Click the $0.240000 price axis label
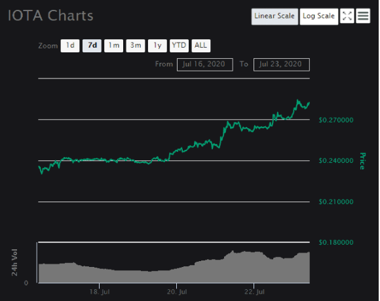The image size is (380, 301). pyautogui.click(x=336, y=161)
